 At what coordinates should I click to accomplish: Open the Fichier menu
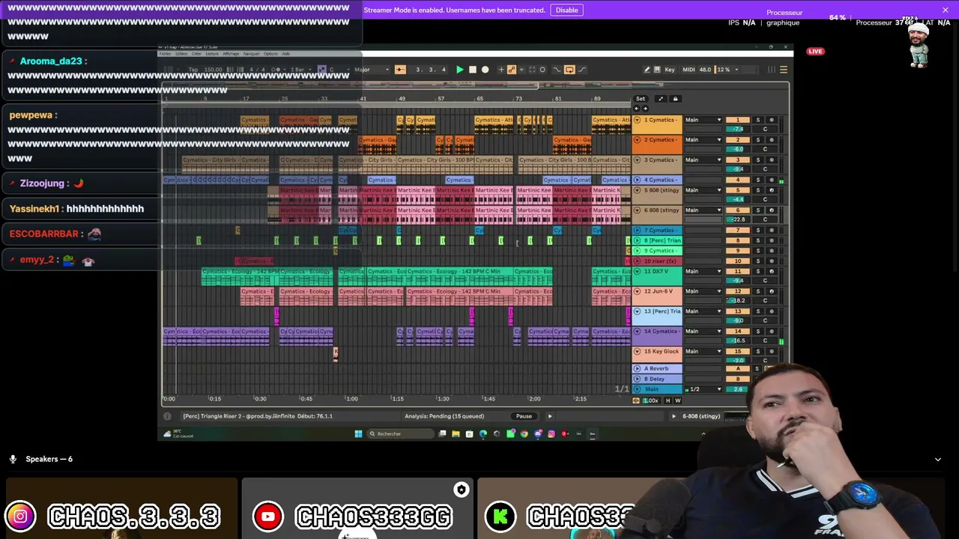point(165,54)
